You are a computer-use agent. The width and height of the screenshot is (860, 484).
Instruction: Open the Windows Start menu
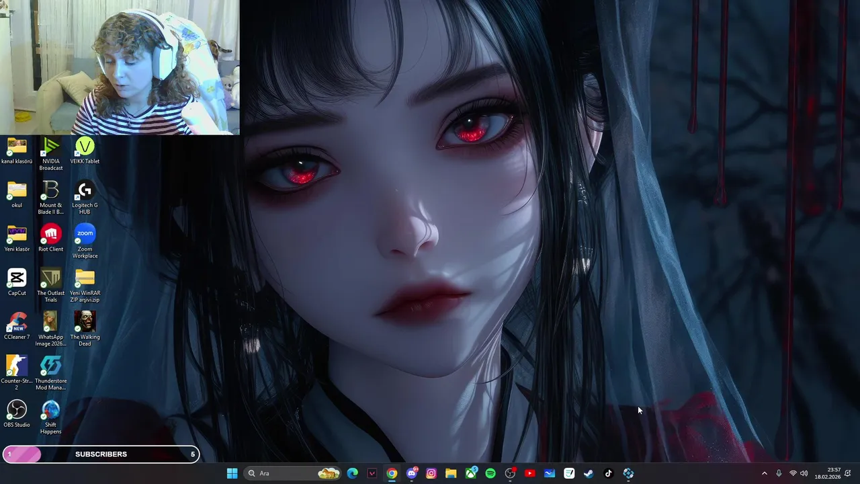(232, 473)
